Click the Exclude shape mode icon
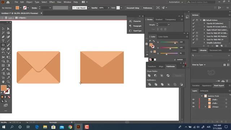Image resolution: width=231 pixels, height=130 pixels. pyautogui.click(x=168, y=75)
